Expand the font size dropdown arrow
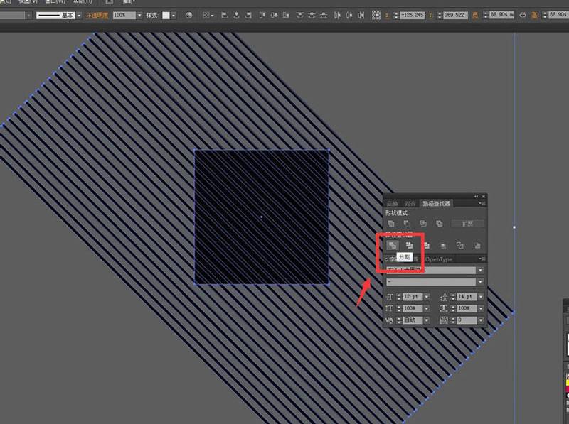This screenshot has width=569, height=424. tap(427, 296)
